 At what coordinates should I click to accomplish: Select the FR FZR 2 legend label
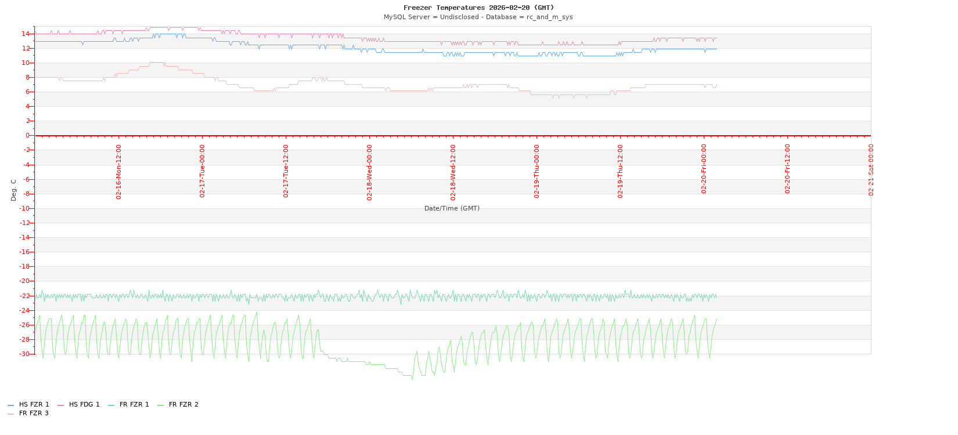click(x=183, y=405)
